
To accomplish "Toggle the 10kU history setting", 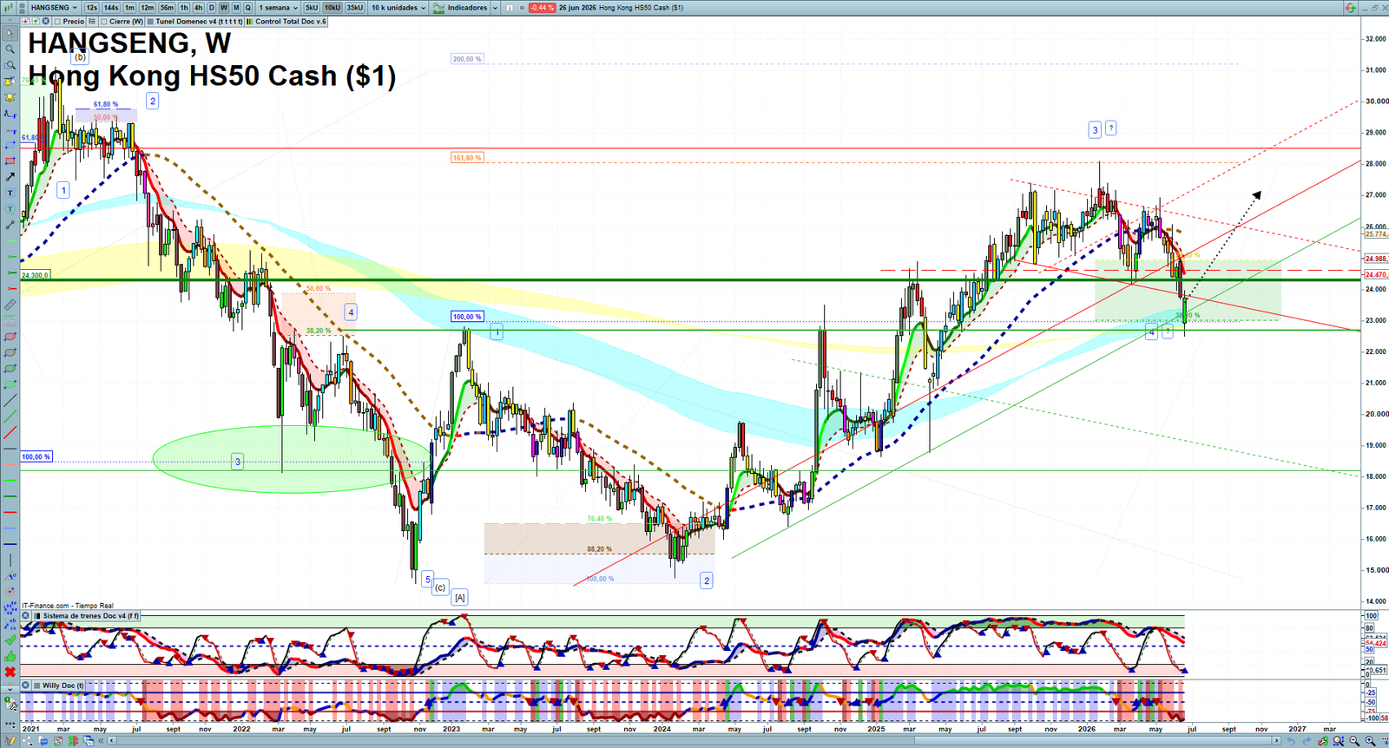I will click(x=332, y=8).
